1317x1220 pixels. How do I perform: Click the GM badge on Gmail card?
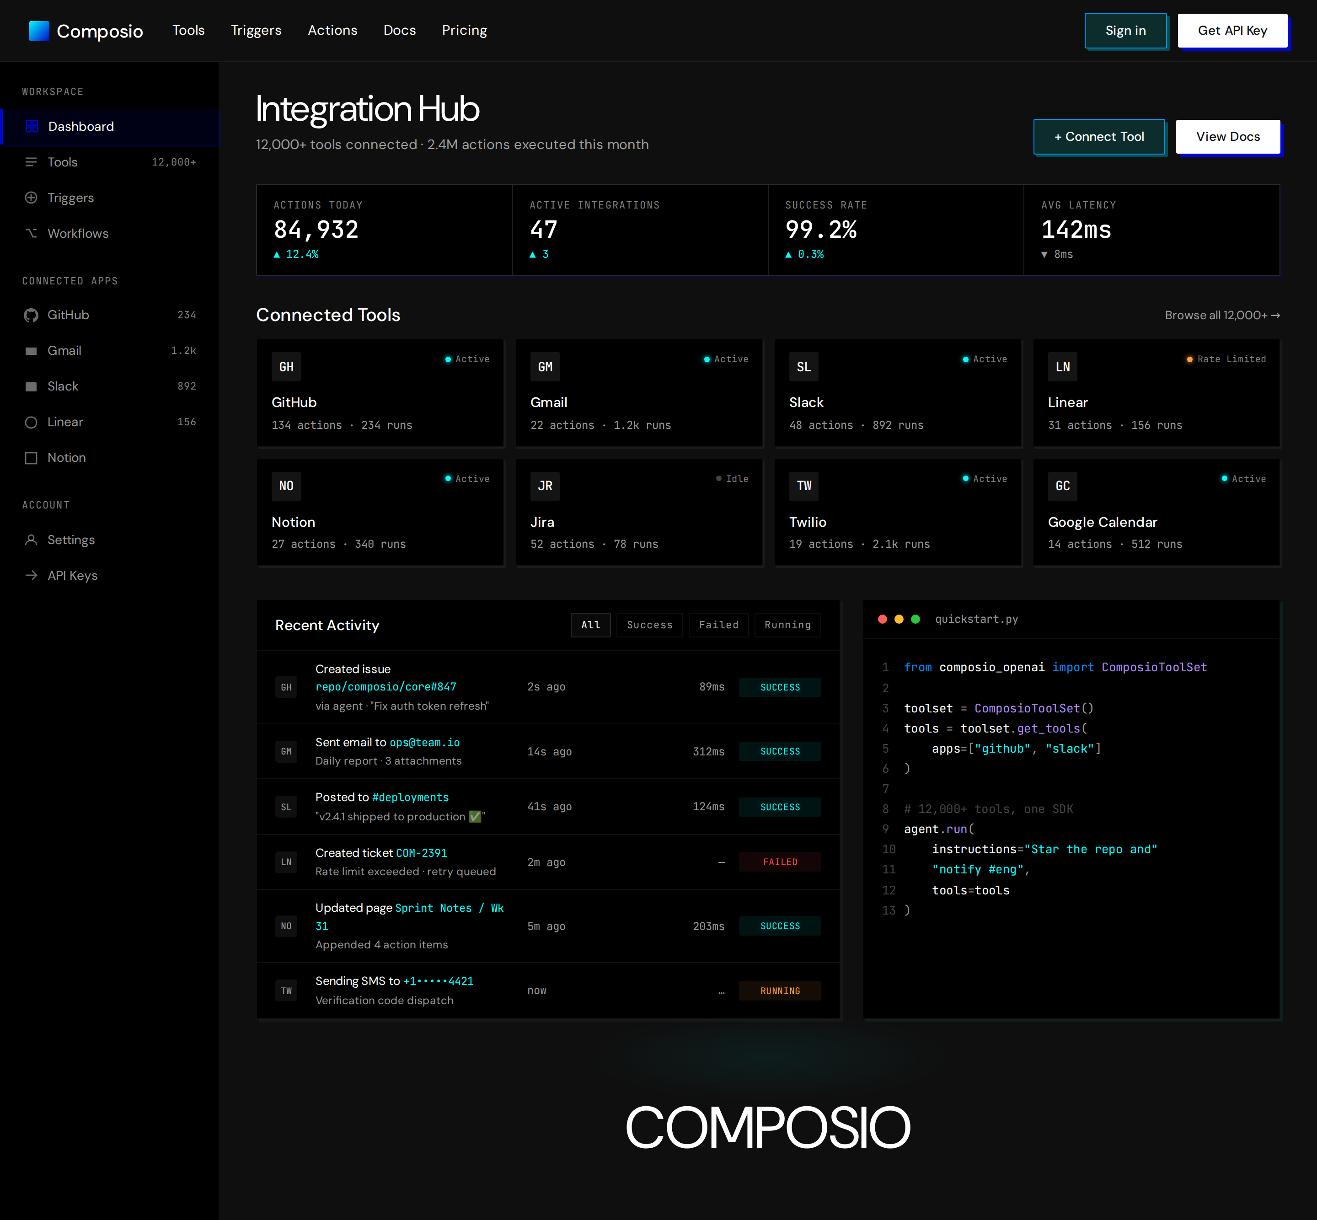point(545,366)
